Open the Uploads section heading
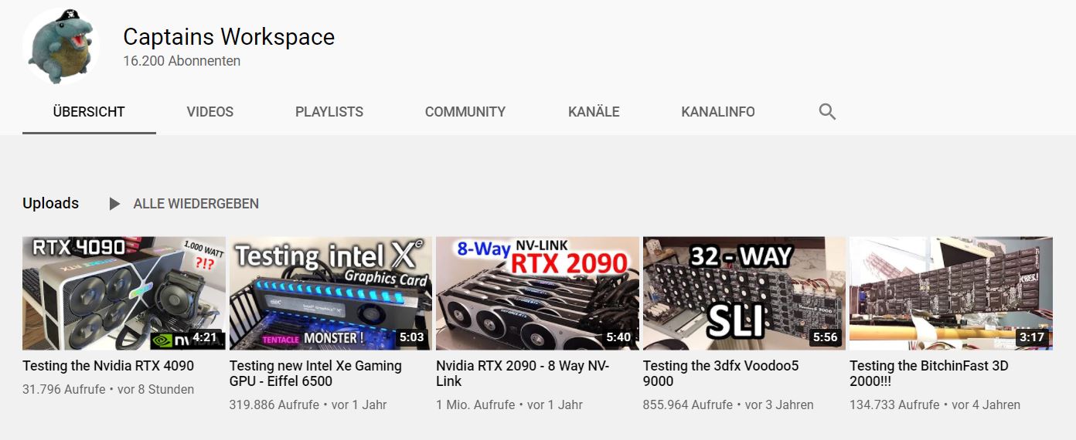Viewport: 1076px width, 440px height. click(x=51, y=203)
